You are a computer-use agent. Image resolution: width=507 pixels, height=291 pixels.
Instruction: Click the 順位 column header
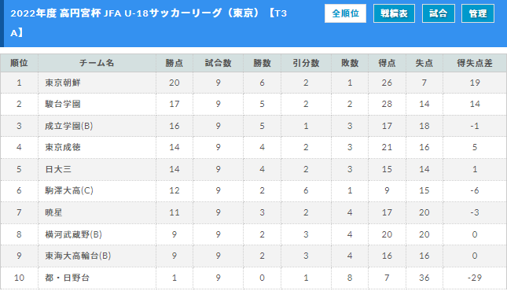pos(19,63)
